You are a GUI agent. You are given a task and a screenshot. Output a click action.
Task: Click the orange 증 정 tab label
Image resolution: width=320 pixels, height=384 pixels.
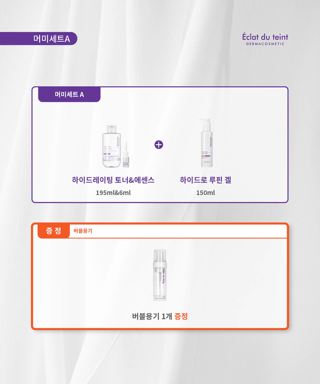(x=54, y=231)
